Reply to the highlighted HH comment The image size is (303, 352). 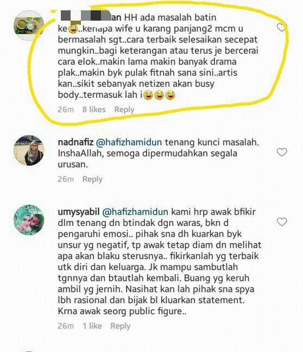pos(124,110)
